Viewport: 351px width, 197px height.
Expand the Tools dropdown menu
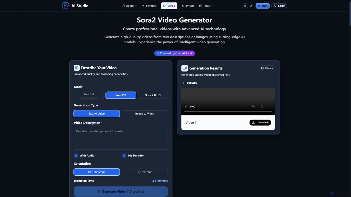[206, 6]
